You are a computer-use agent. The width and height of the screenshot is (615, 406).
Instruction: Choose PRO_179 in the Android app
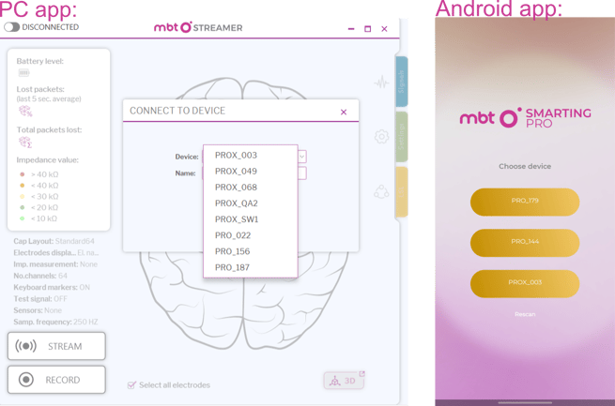525,202
